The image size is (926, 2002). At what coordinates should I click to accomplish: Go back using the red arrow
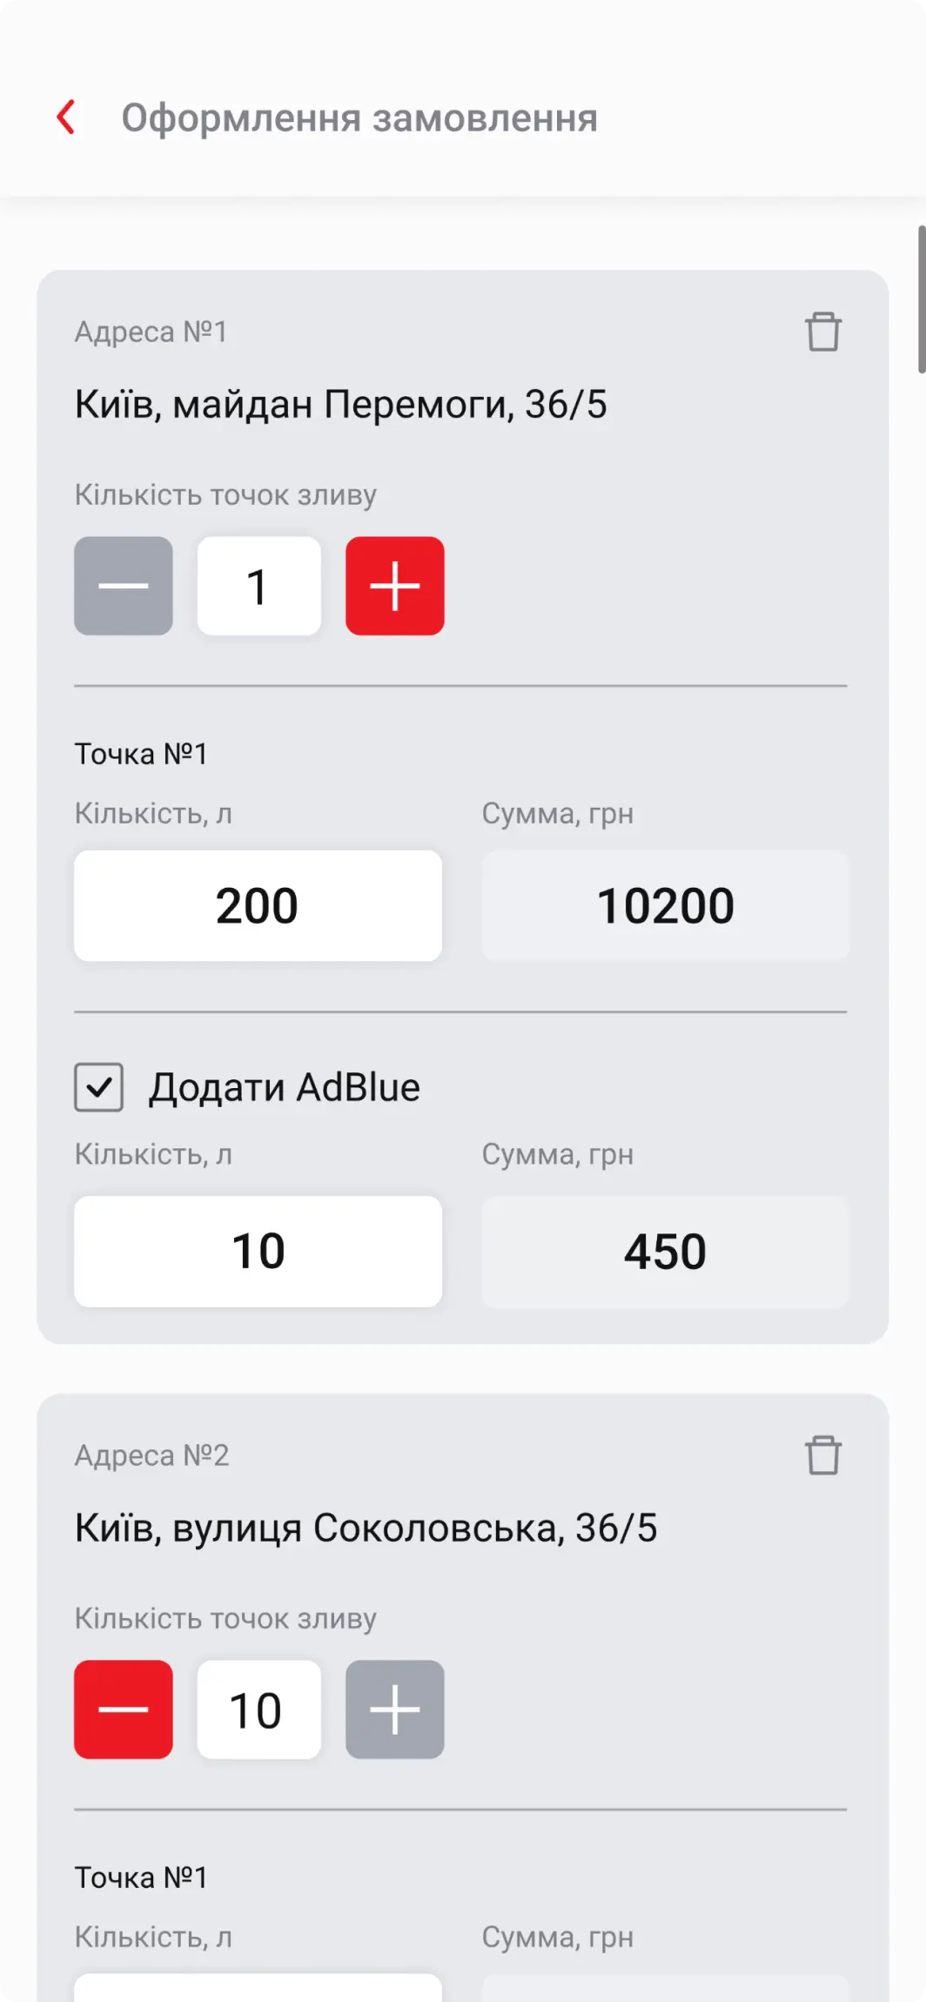coord(66,117)
